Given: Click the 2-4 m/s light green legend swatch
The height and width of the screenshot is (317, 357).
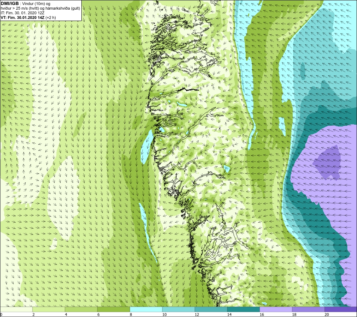Looking at the screenshot, I should tap(49, 309).
